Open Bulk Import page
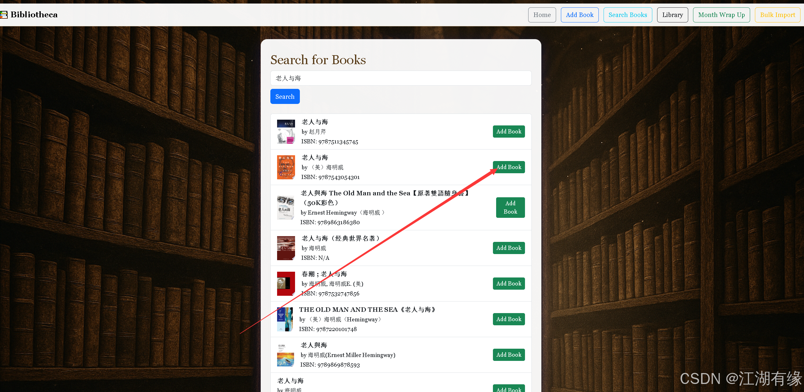The height and width of the screenshot is (392, 804). [x=777, y=15]
